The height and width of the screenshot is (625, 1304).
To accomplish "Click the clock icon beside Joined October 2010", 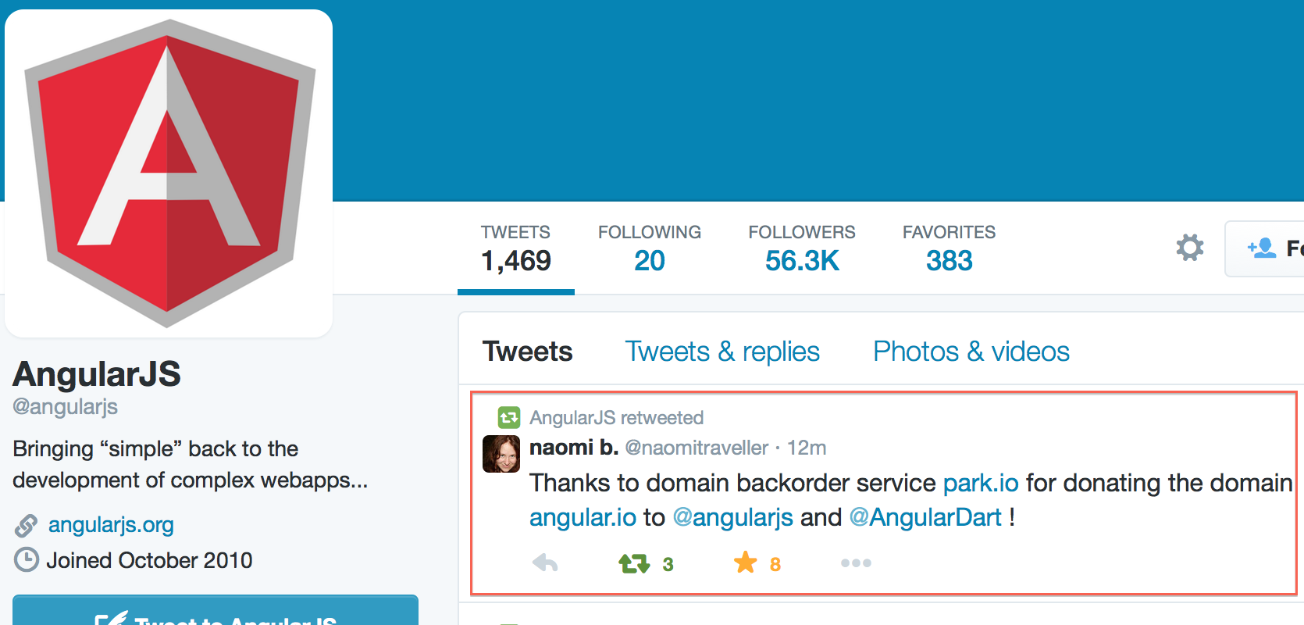I will (27, 560).
